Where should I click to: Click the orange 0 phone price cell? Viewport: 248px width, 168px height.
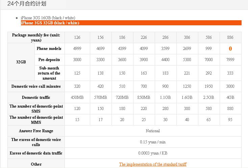[x=230, y=49]
